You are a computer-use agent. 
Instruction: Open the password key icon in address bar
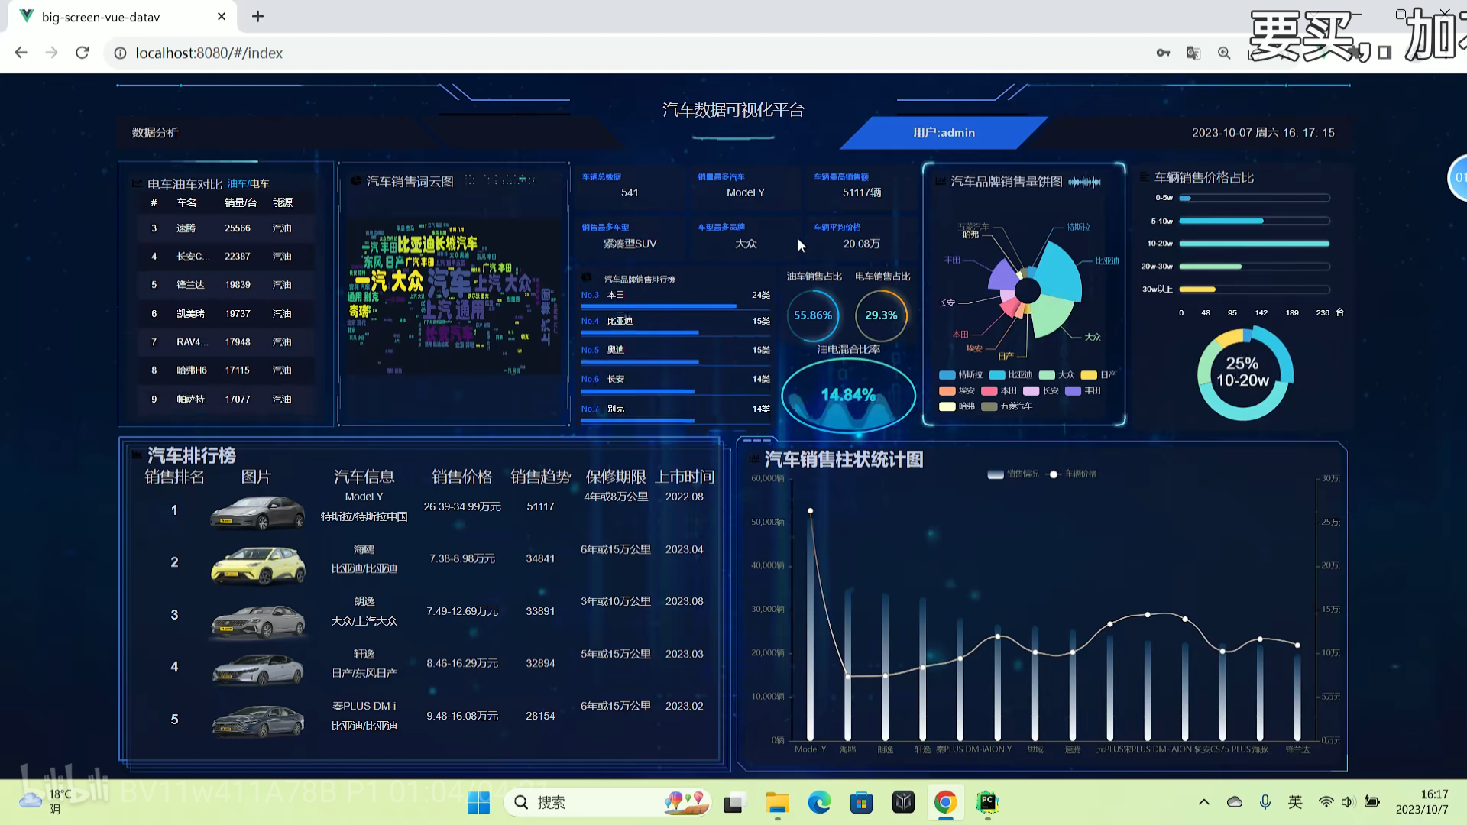[1163, 53]
